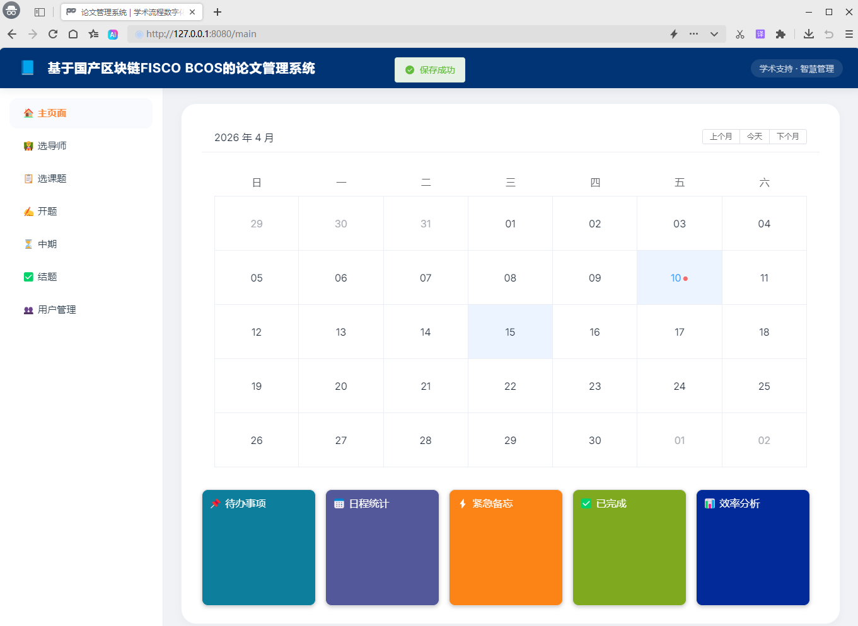Select calendar date 13
858x626 pixels.
pos(341,332)
